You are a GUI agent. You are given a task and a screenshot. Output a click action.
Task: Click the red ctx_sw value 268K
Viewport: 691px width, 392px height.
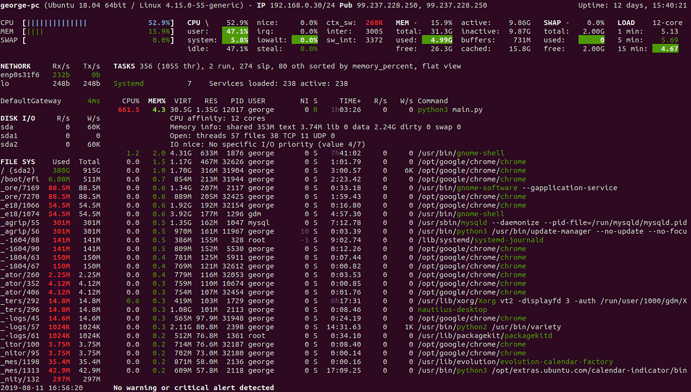tap(375, 23)
